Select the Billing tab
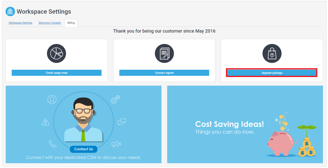Image resolution: width=328 pixels, height=168 pixels. (x=71, y=23)
